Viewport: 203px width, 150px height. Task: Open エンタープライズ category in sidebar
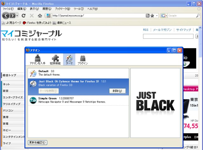(13, 97)
